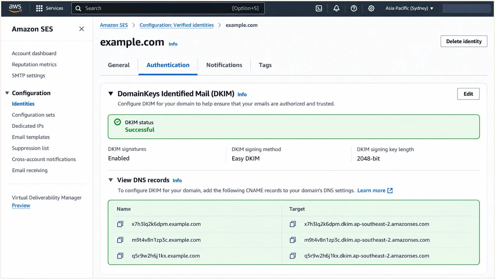Open the Amazon SES breadcrumb link
Screen dimensions: 495x279
[114, 25]
